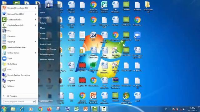Click the Start orb button
Screen dimensions: 200x112
[3, 109]
